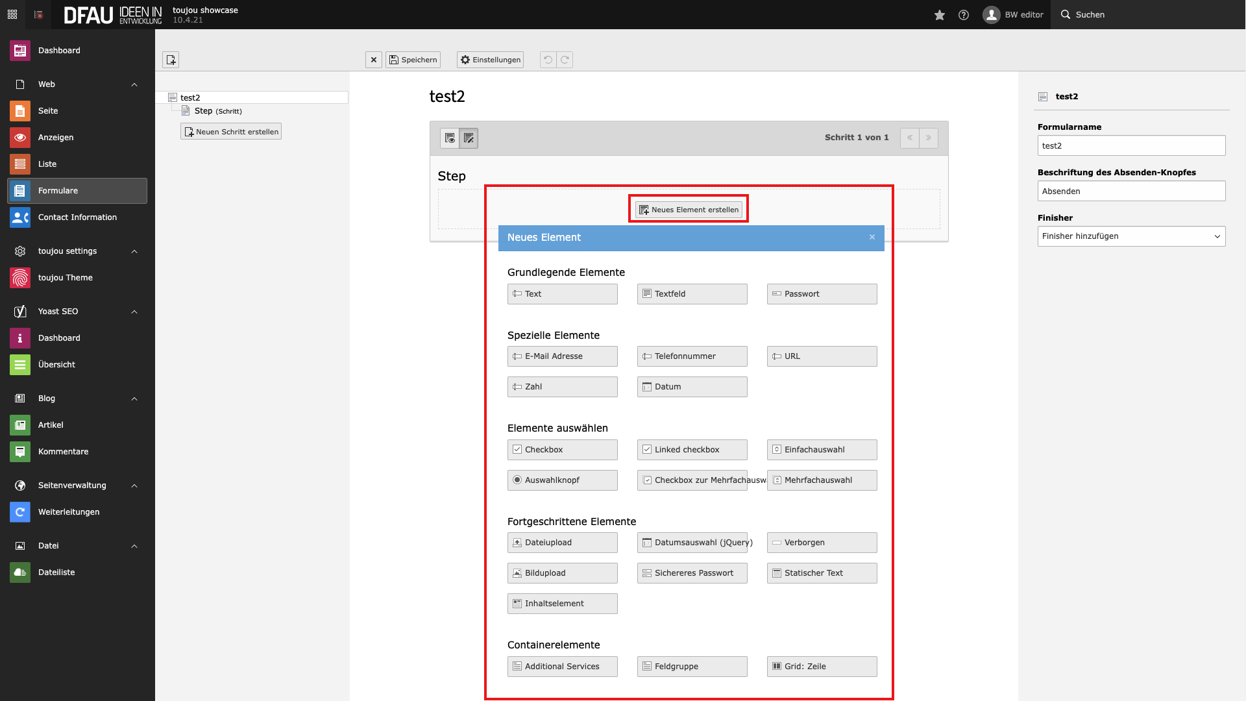Image resolution: width=1246 pixels, height=701 pixels.
Task: Click the X close form editor button
Action: tap(374, 60)
